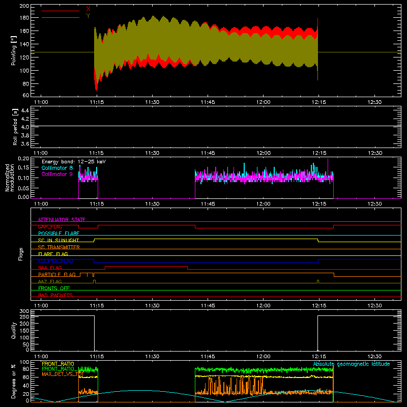407x407 pixels.
Task: Click the SAA_FLAG label
Action: tap(50, 268)
